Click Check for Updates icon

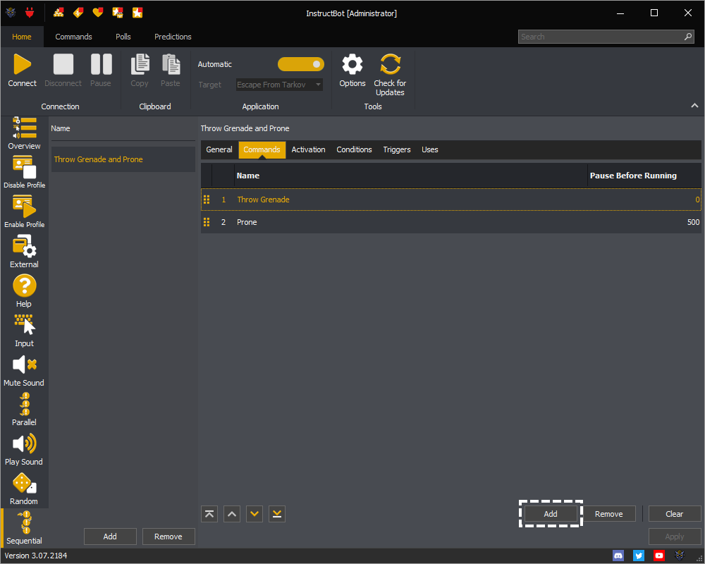point(391,64)
